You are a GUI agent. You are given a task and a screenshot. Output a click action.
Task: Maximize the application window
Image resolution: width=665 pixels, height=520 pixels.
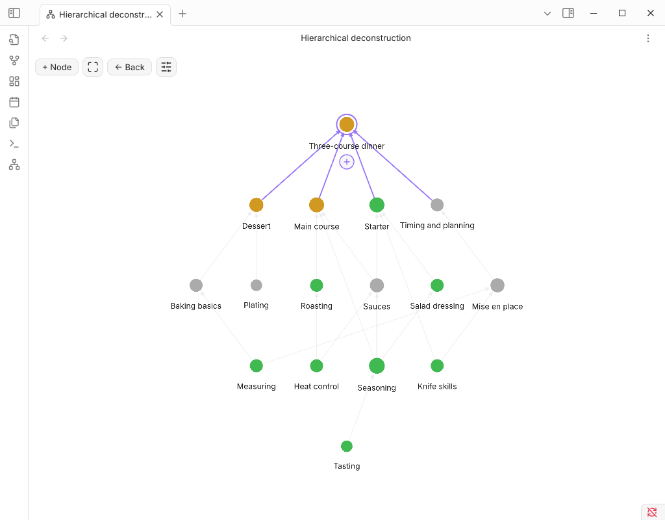click(x=621, y=13)
